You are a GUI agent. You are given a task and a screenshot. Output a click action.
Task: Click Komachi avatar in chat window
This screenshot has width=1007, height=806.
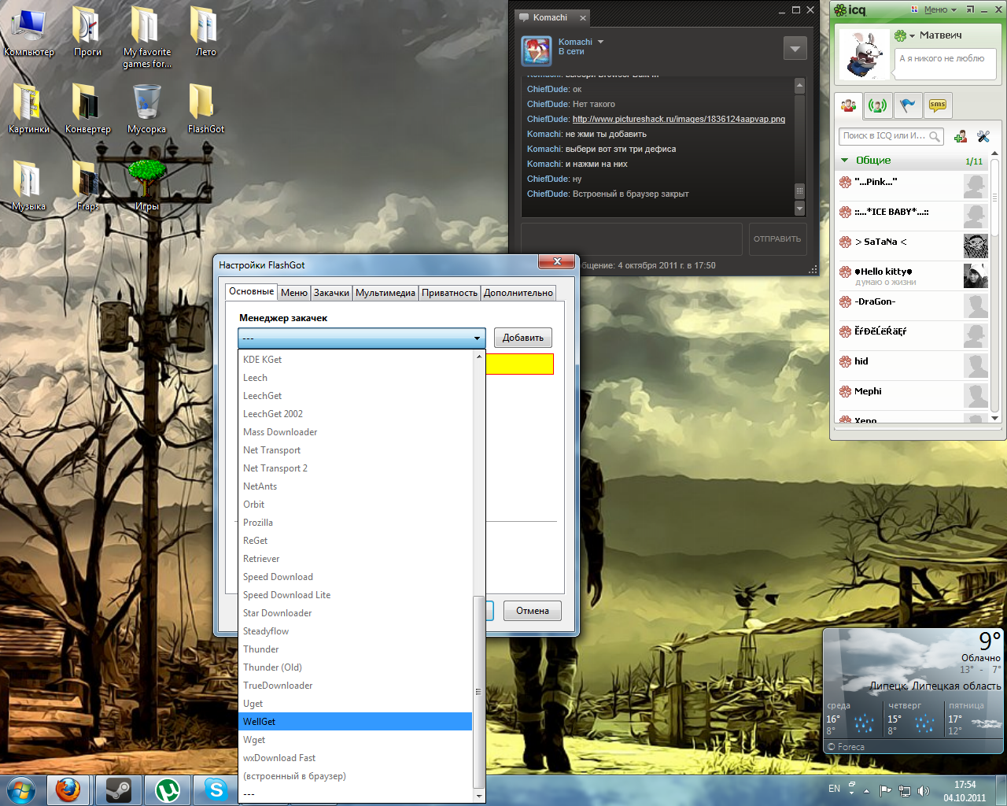(x=537, y=51)
